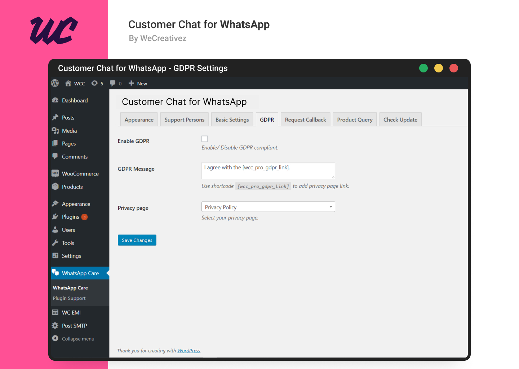
Task: Go to the Basic Settings tab
Action: click(232, 120)
